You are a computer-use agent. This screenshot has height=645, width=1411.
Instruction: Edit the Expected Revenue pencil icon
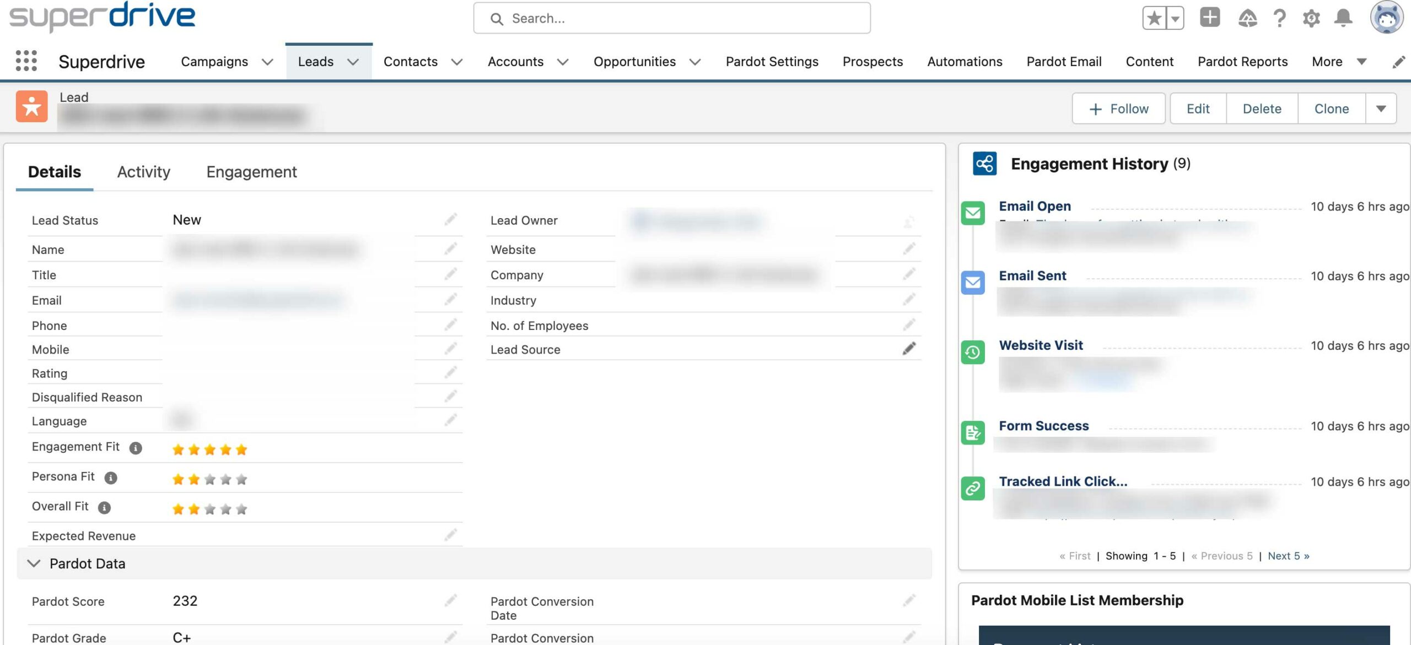tap(451, 535)
